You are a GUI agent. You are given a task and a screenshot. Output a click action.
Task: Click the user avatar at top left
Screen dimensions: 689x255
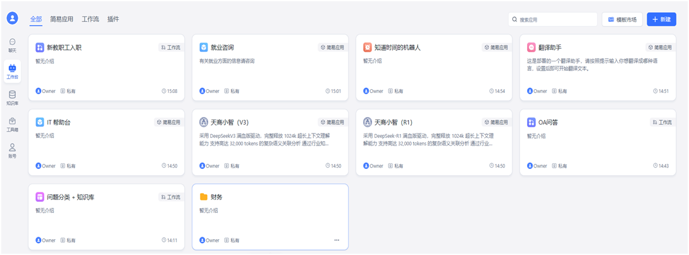(x=12, y=18)
